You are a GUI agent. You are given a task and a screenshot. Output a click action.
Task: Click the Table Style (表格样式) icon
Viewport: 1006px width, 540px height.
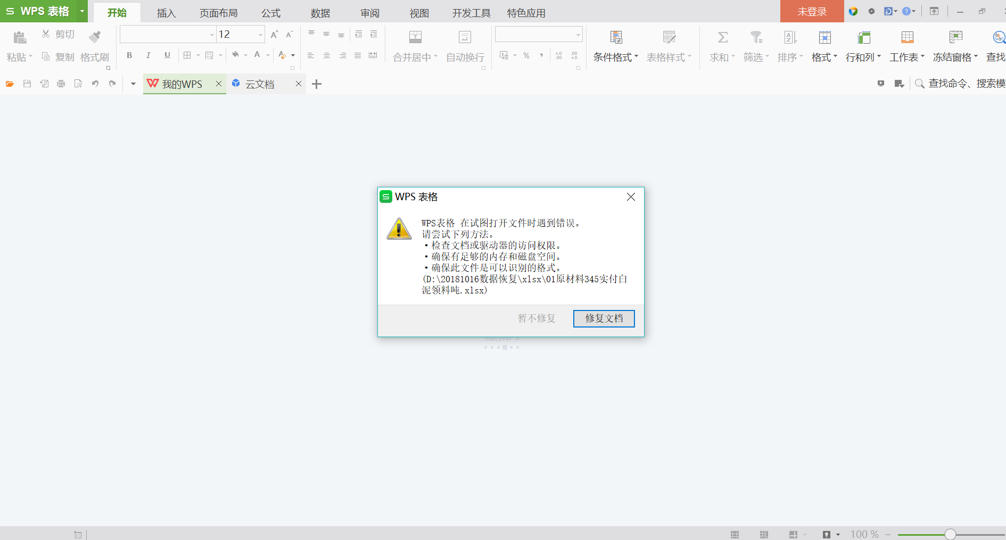669,37
